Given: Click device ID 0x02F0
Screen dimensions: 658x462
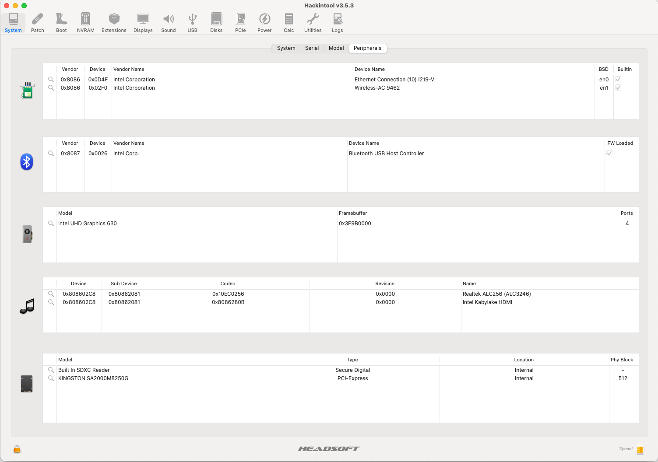Looking at the screenshot, I should click(x=98, y=88).
